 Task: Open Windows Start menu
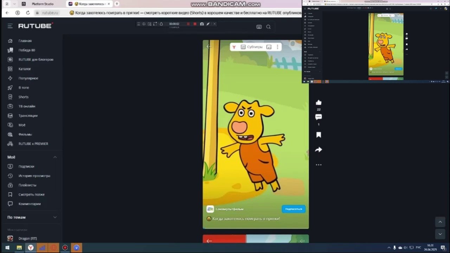7,248
